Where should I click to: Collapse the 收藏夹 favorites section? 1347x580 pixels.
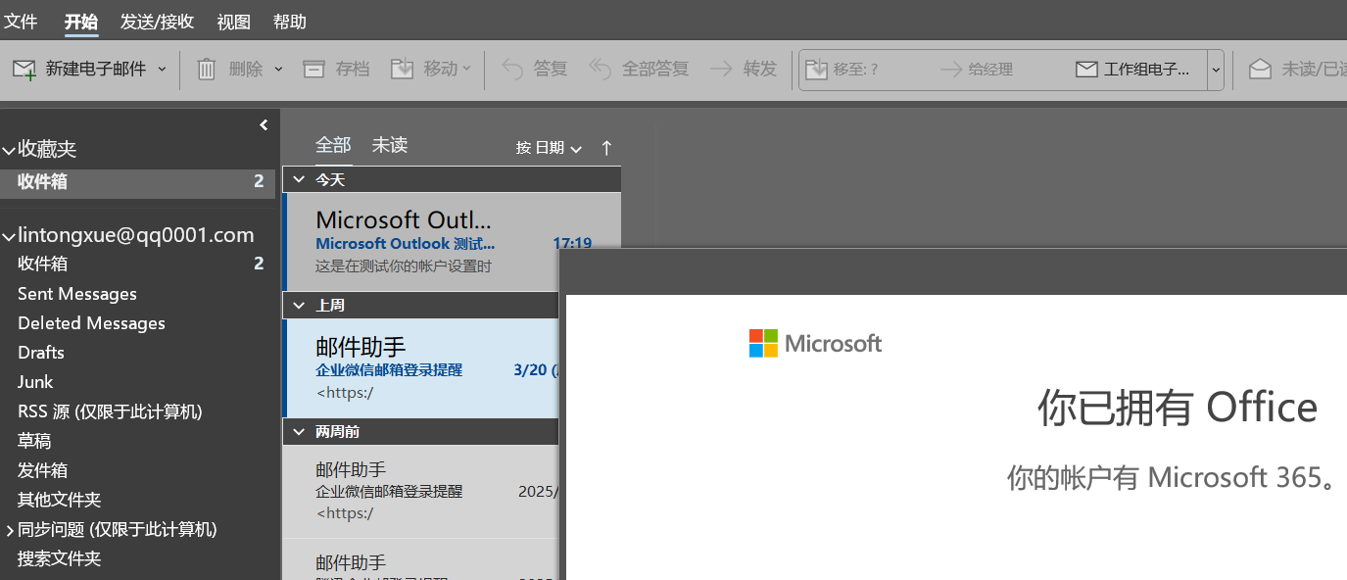[9, 150]
